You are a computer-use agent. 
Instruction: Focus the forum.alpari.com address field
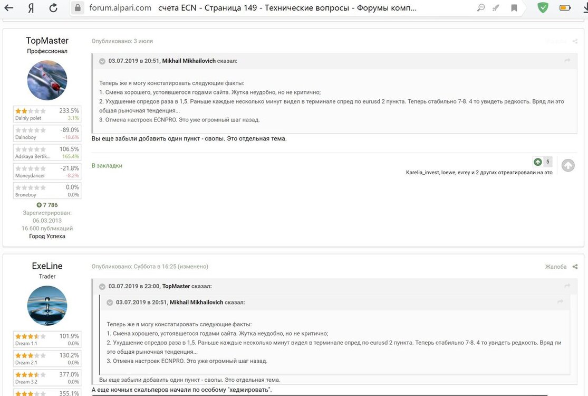coord(120,8)
